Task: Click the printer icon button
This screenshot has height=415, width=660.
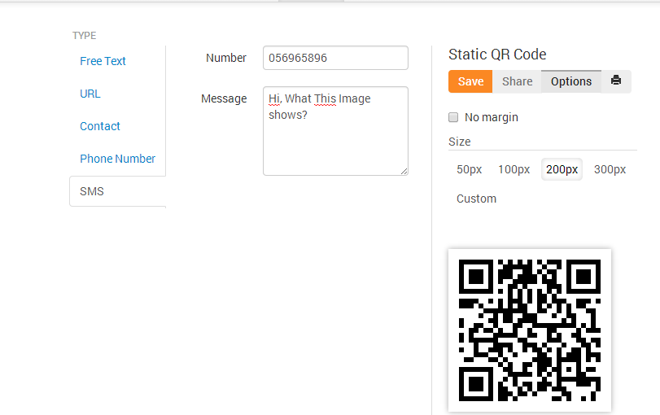Action: pos(616,81)
